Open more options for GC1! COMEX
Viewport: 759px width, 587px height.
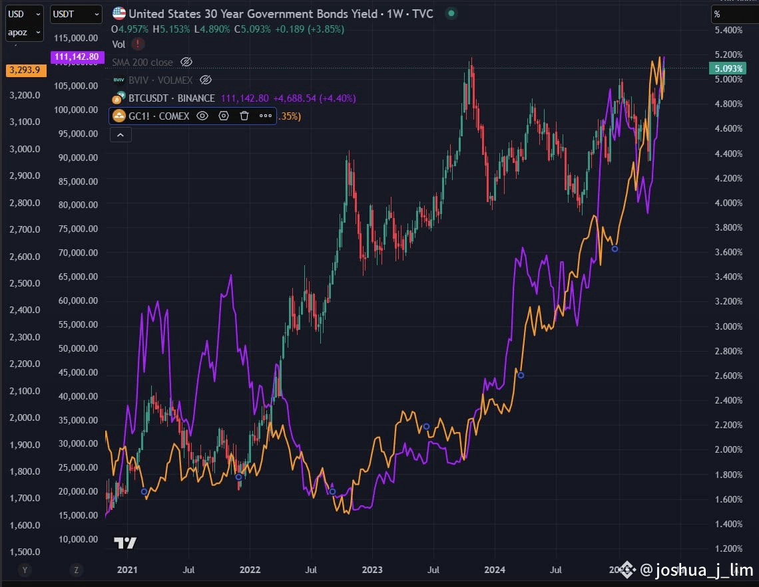click(x=265, y=116)
